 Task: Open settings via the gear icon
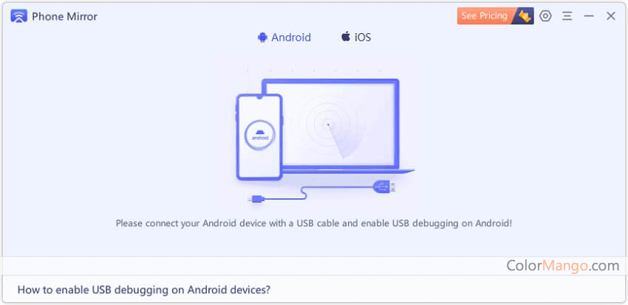coord(545,16)
